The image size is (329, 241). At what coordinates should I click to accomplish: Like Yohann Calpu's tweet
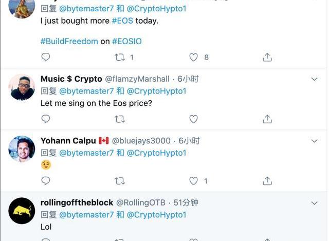194,181
